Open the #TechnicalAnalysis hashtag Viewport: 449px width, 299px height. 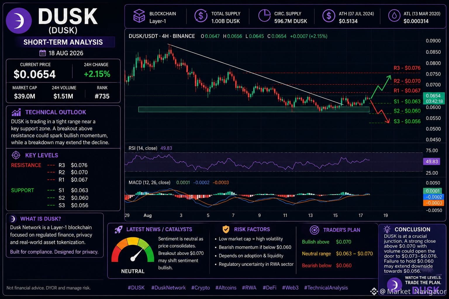326,288
